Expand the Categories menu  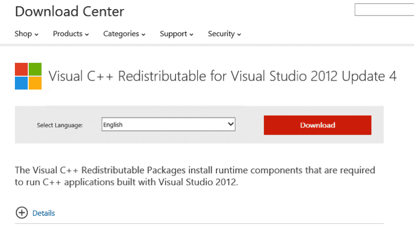click(124, 34)
